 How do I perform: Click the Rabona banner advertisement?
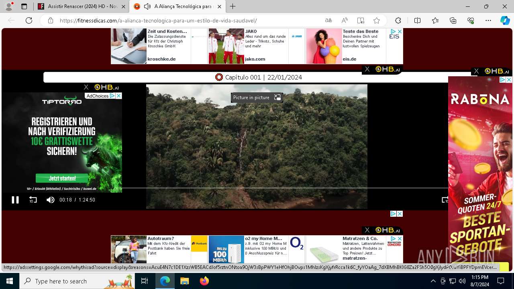tap(480, 173)
